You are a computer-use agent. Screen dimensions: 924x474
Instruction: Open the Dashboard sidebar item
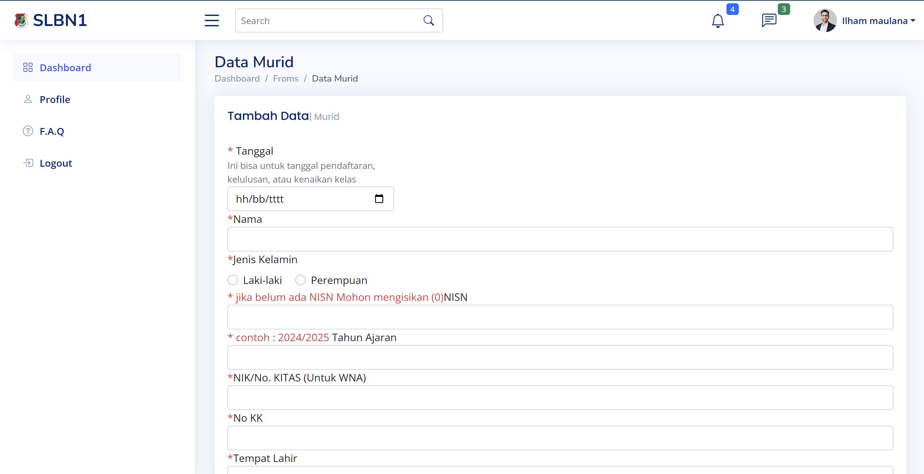pos(65,67)
